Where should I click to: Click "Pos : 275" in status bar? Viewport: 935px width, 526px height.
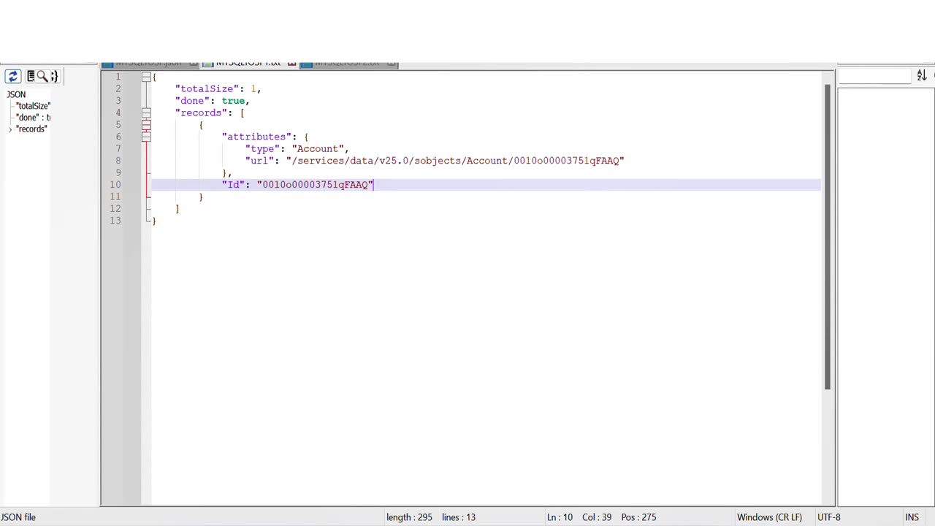coord(638,517)
